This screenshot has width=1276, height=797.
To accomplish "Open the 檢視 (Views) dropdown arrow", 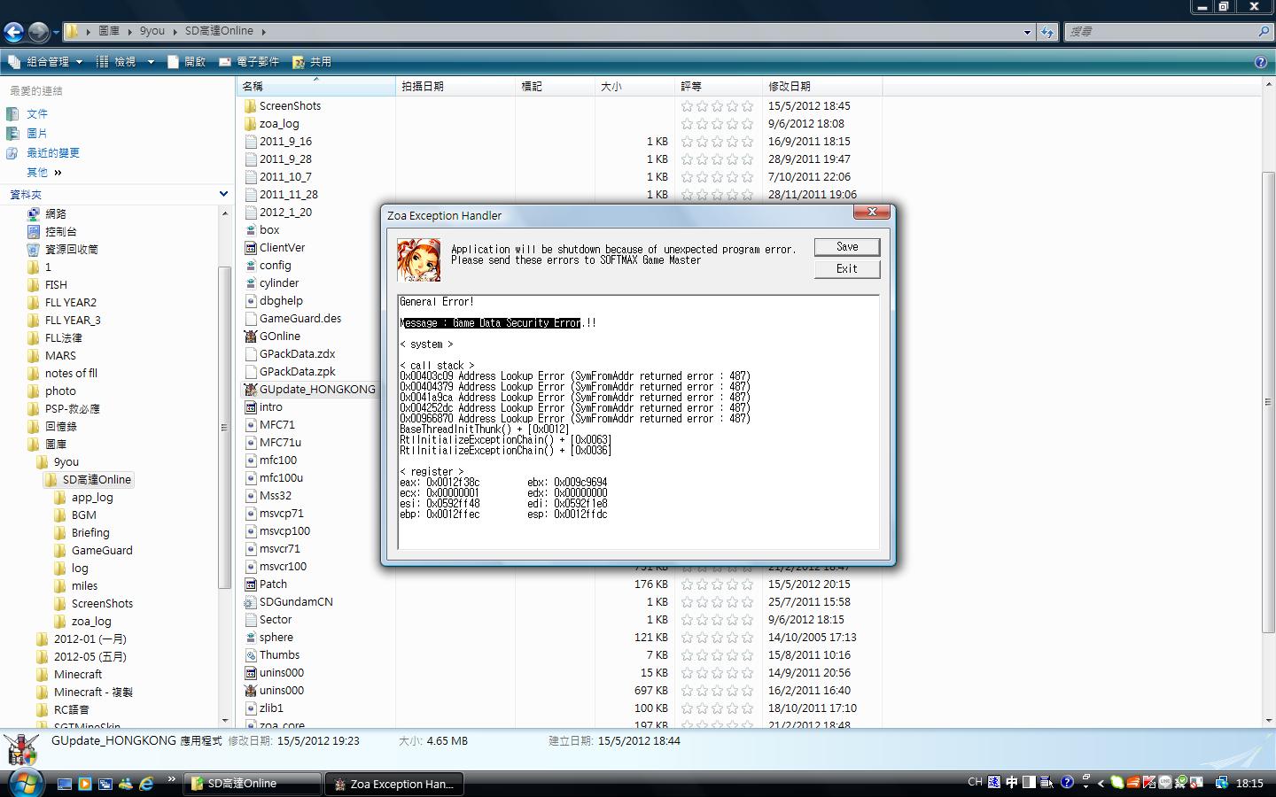I will [x=151, y=62].
